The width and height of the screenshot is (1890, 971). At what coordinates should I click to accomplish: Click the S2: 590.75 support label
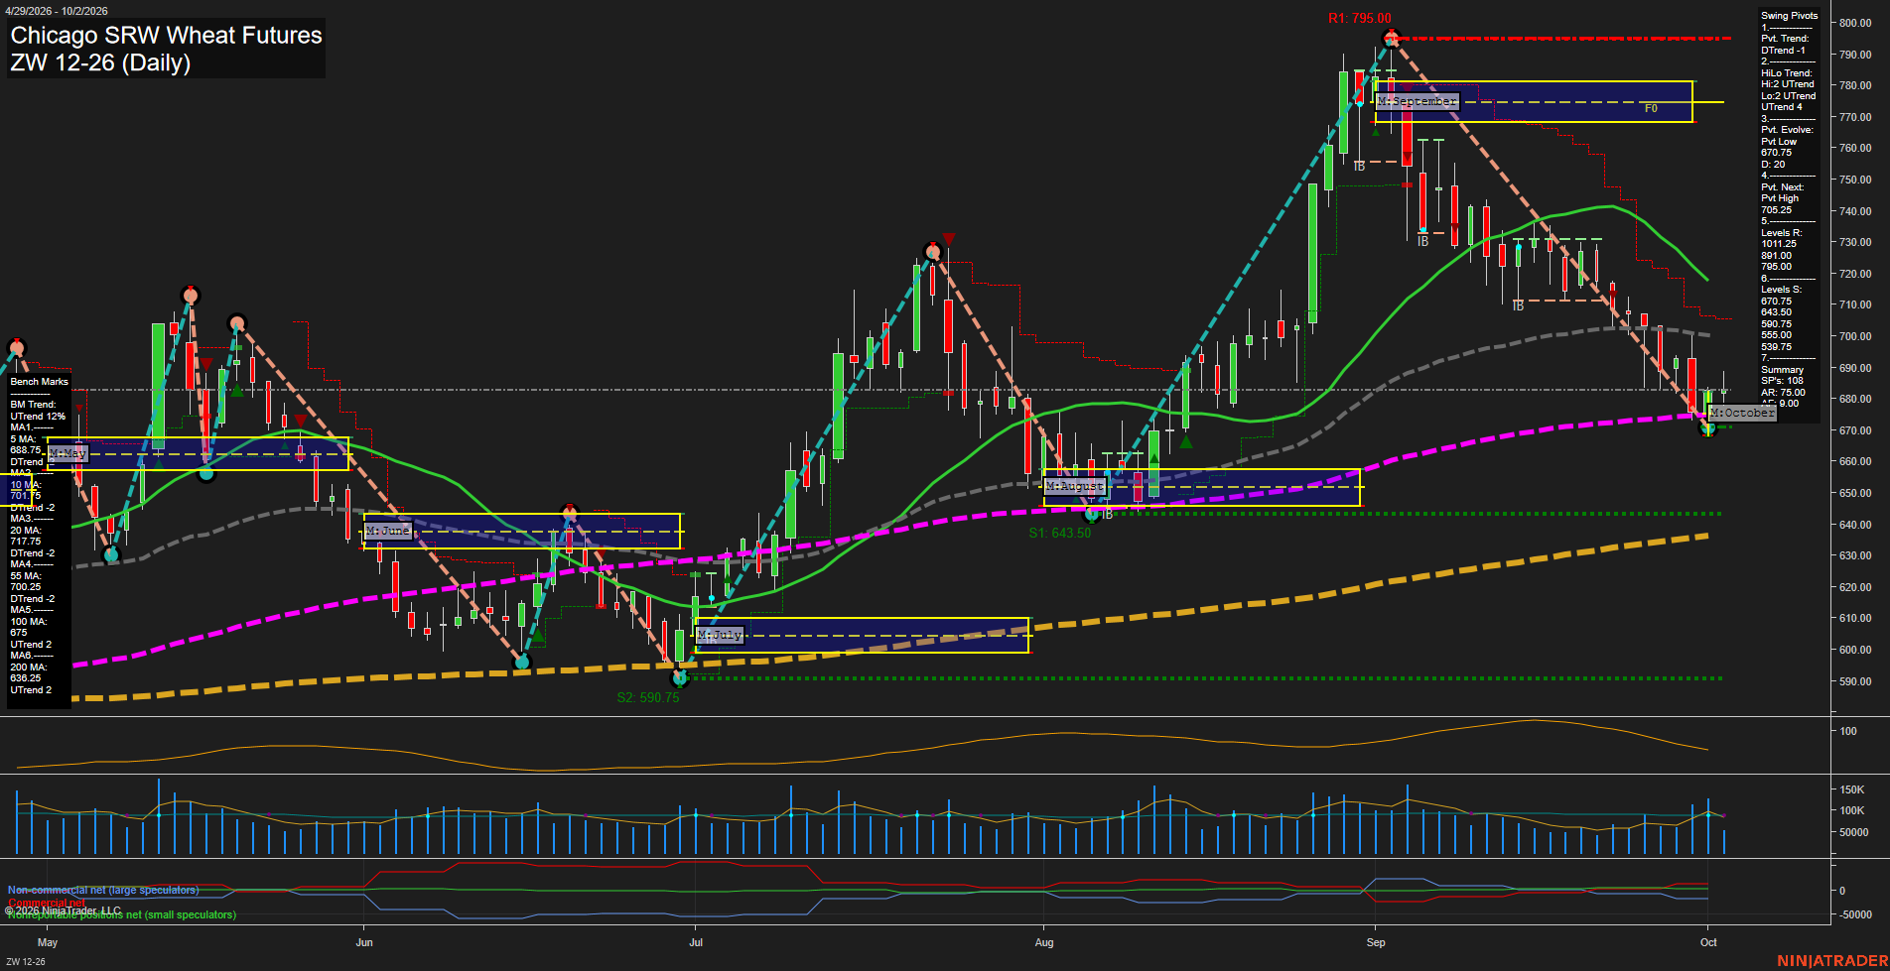pos(648,697)
